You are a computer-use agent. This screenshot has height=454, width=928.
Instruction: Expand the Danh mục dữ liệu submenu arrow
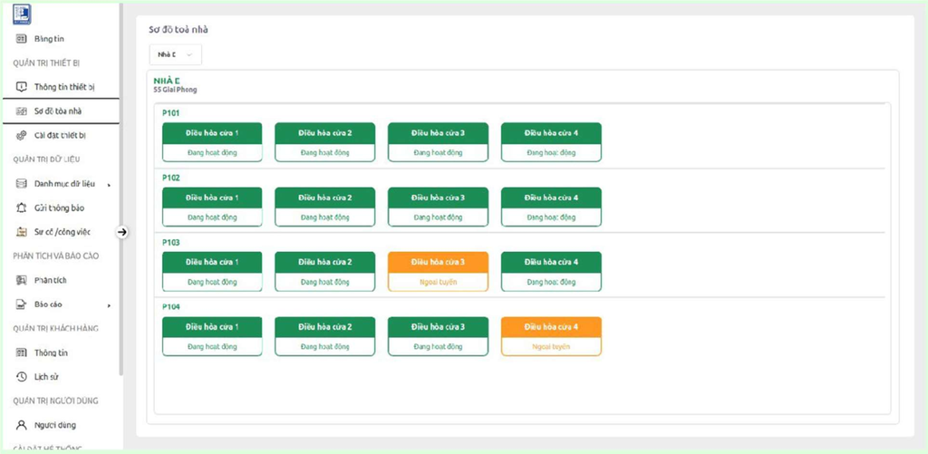coord(109,185)
